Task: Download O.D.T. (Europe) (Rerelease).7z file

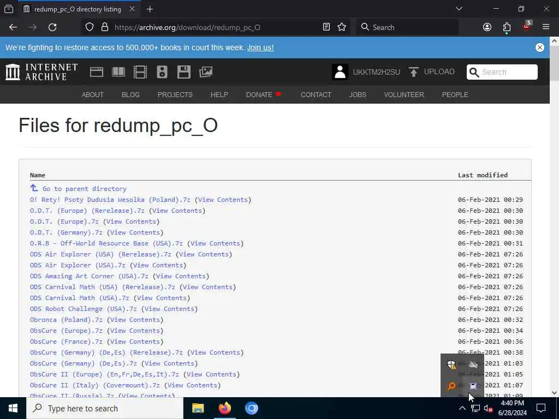Action: click(87, 211)
